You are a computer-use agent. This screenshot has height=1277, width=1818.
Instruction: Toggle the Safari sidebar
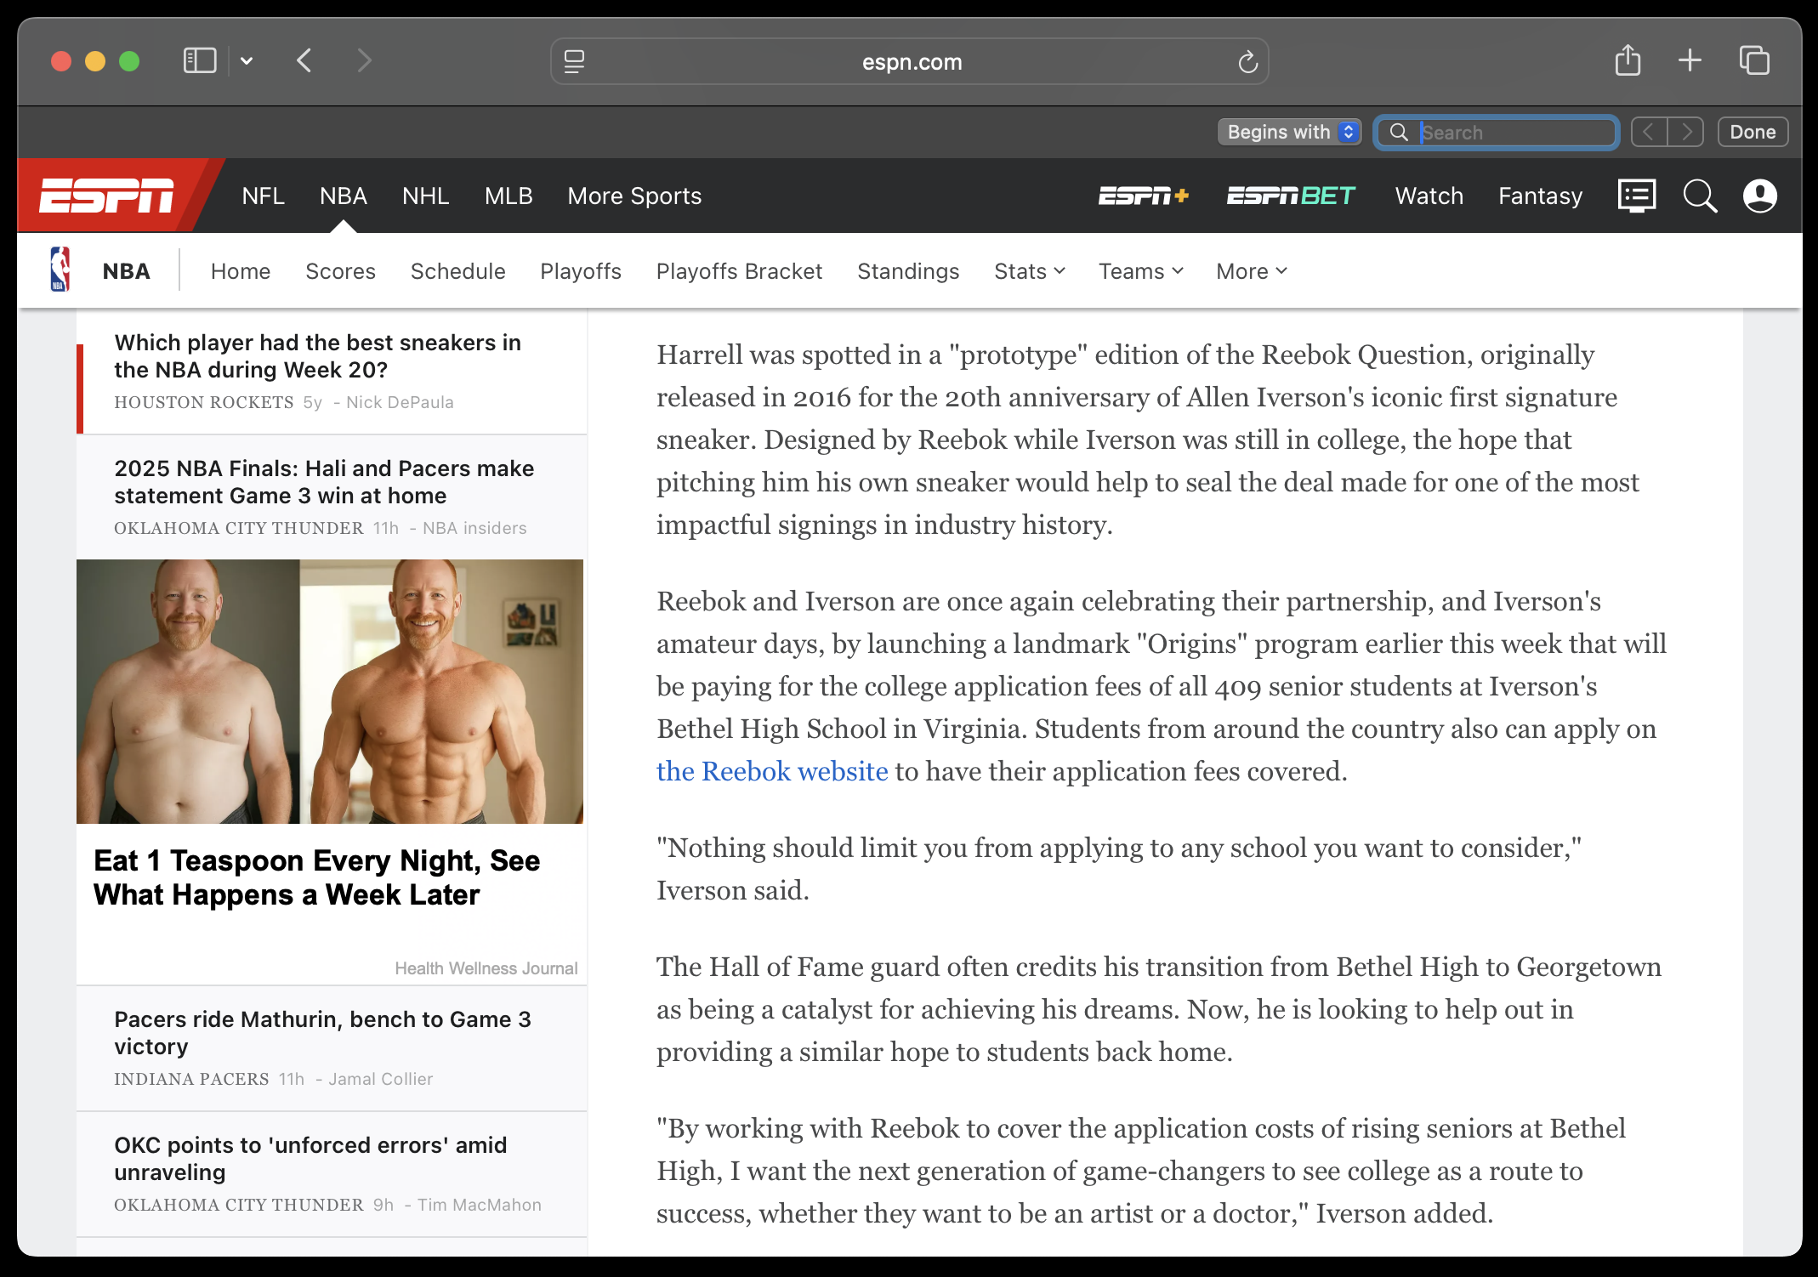[x=200, y=61]
